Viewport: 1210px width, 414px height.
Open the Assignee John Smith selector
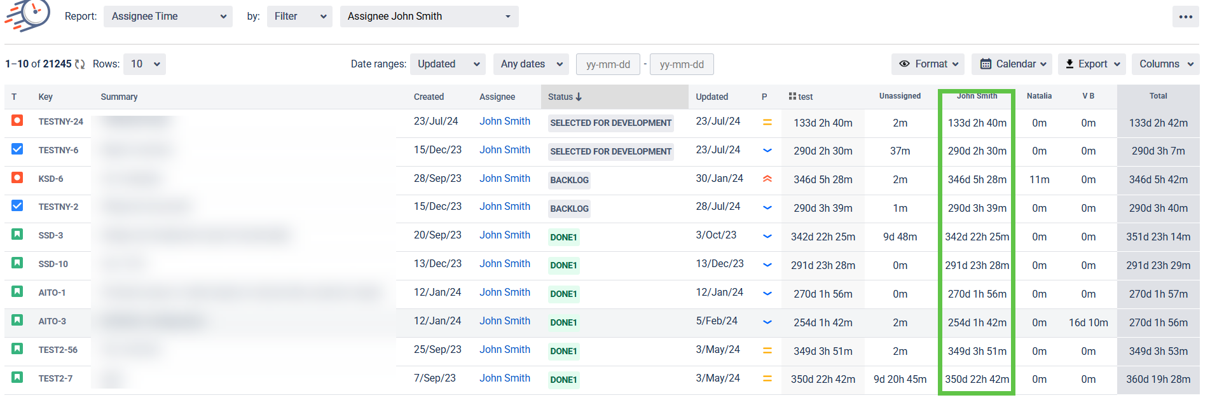pos(429,17)
